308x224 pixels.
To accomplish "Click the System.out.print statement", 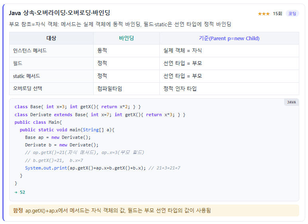I will tap(85, 168).
